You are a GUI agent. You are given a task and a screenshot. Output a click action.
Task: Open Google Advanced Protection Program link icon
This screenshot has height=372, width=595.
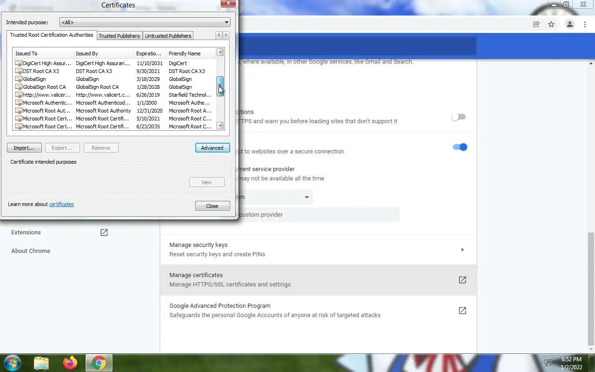tap(463, 310)
